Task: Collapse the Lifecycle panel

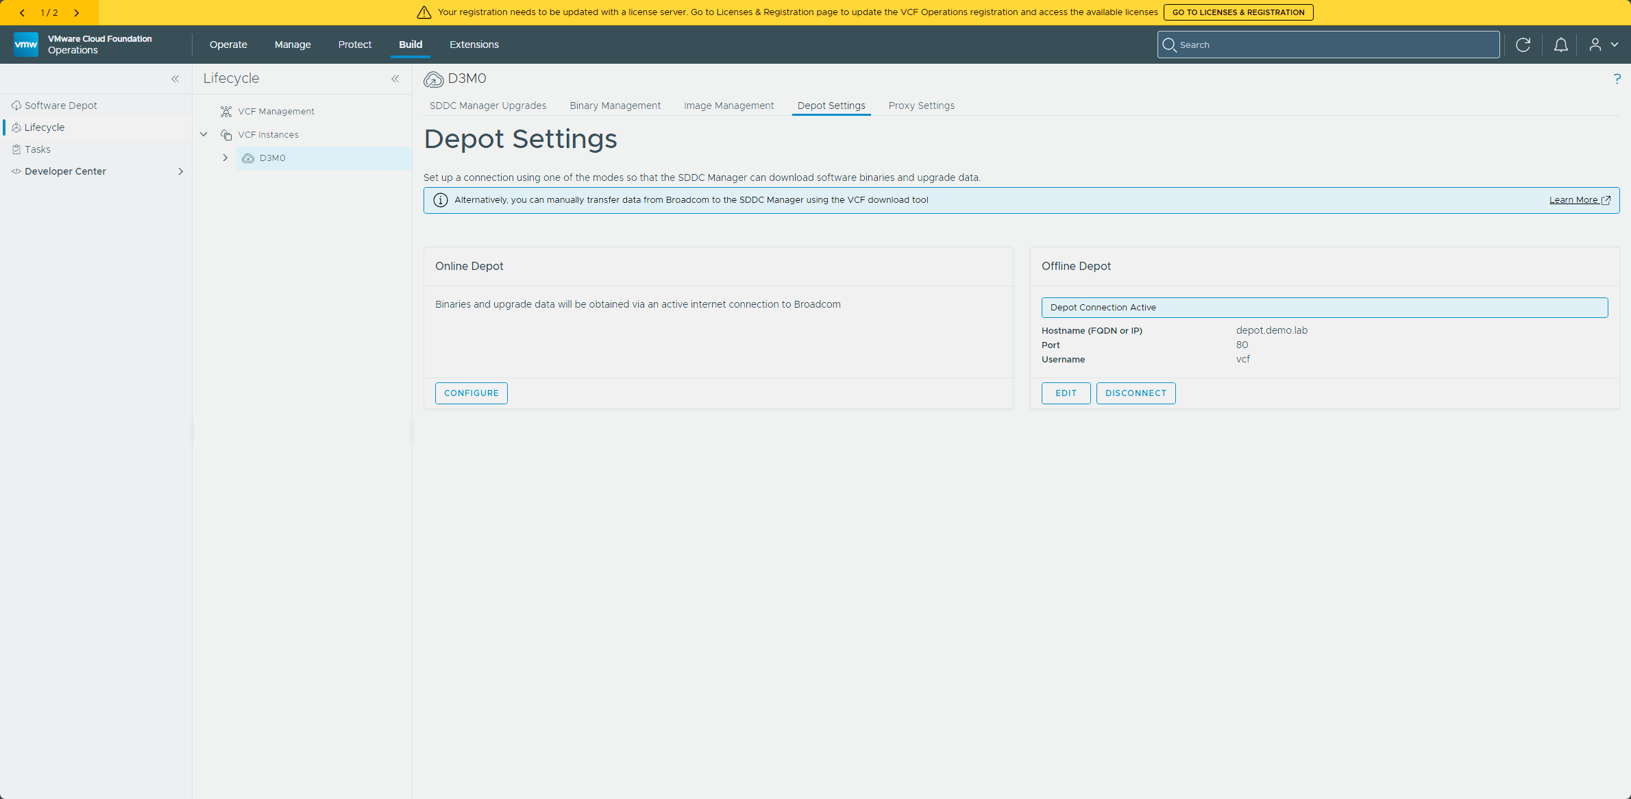Action: 395,79
